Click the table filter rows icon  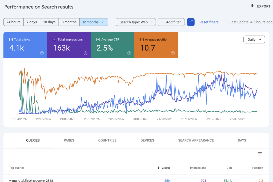click(x=260, y=154)
